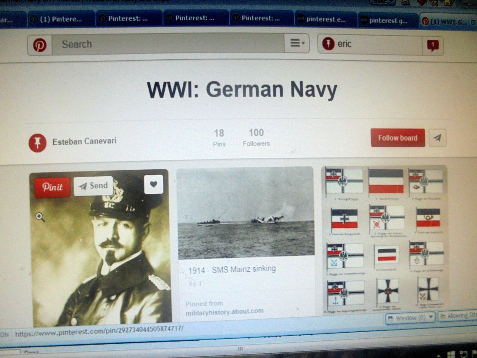The image size is (477, 358).
Task: Open the eric profile button
Action: [370, 44]
